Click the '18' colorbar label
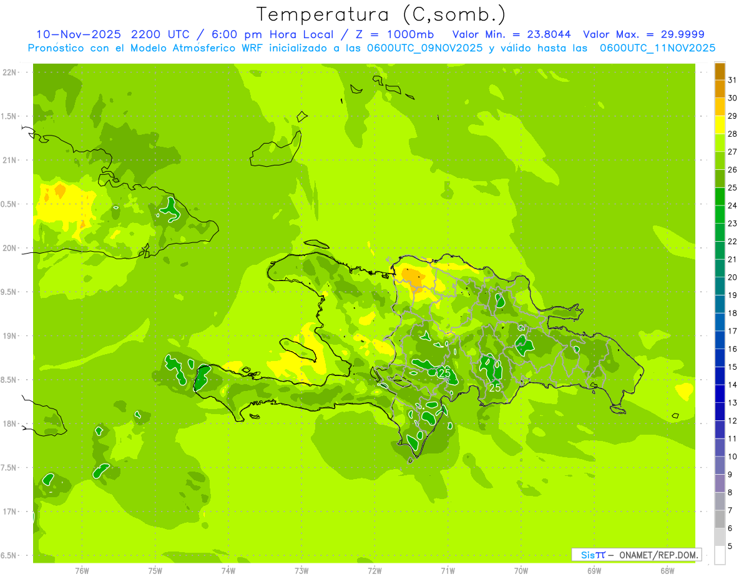 [732, 313]
